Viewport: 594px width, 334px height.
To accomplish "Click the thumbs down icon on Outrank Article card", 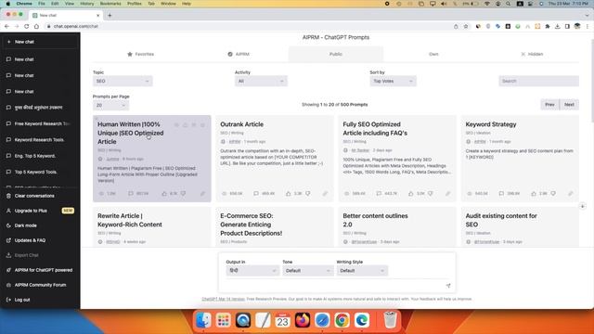I will [308, 194].
